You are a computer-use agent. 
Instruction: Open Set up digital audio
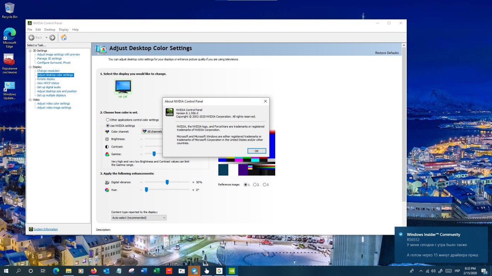[x=49, y=87]
